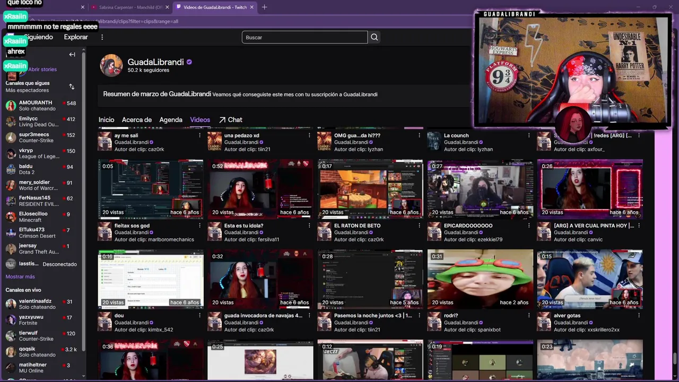
Task: Open options for clip 'una pedazo xd'
Action: tap(309, 136)
